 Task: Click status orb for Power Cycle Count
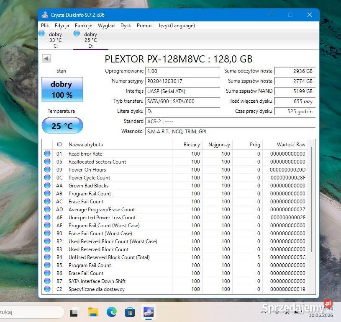(x=47, y=177)
